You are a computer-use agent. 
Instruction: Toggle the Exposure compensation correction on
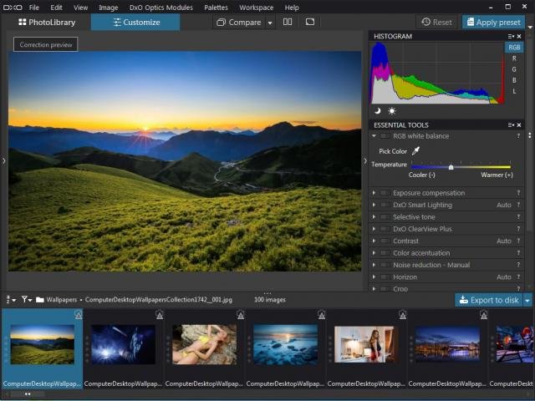385,193
